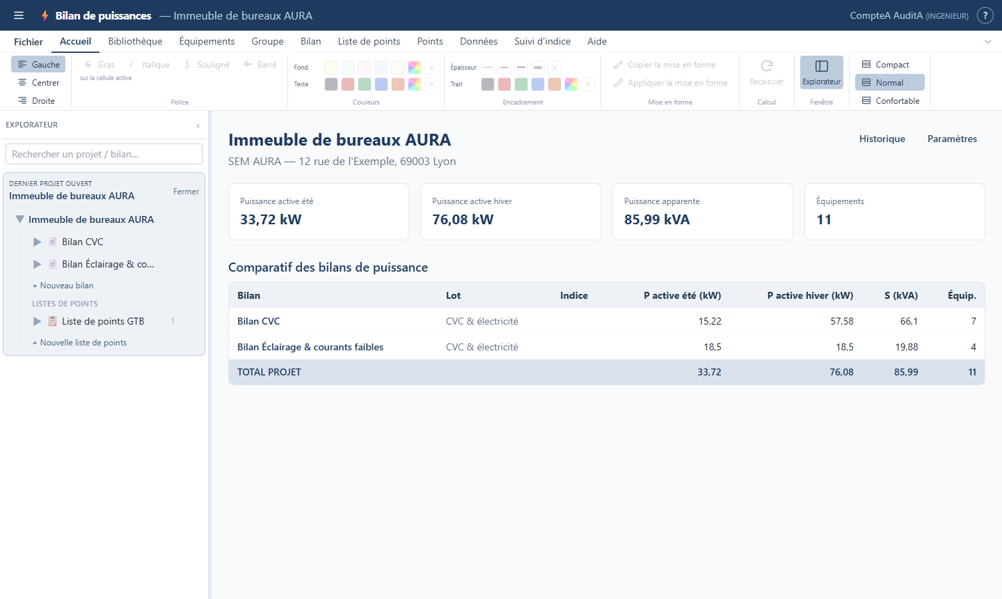Toggle Souligné underline formatting
Viewport: 1002px width, 599px height.
[207, 64]
